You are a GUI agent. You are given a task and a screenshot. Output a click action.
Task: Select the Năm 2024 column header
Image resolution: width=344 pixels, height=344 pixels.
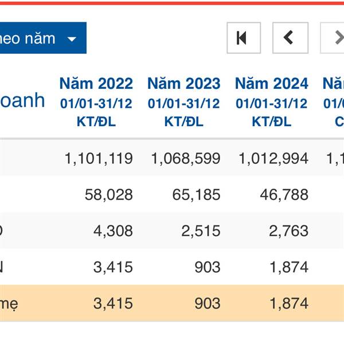coord(271,84)
